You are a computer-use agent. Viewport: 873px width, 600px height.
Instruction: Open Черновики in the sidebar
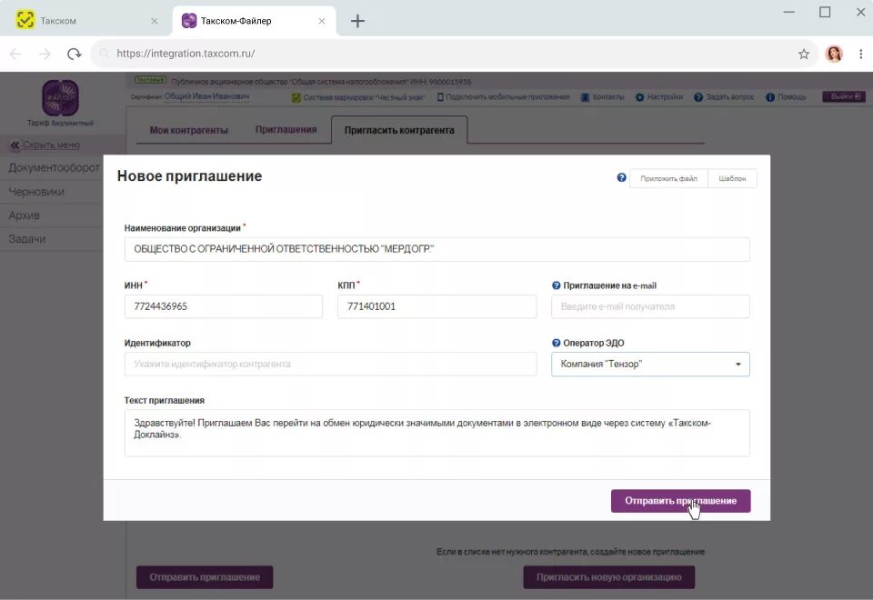pos(36,192)
